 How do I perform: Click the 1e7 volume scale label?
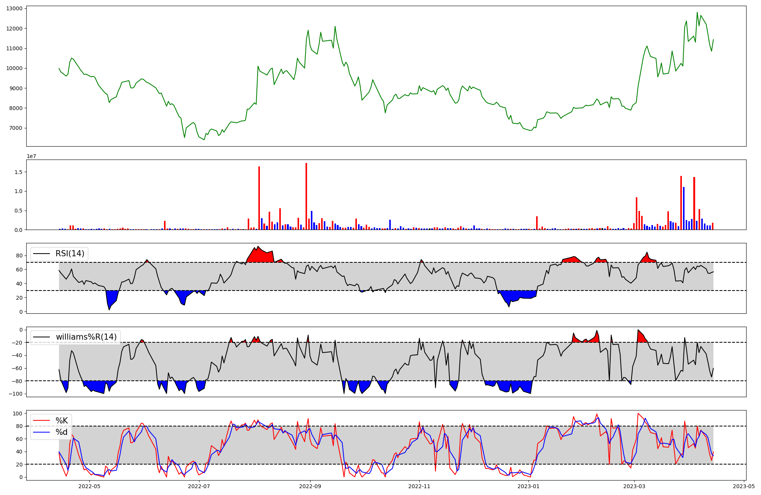click(32, 156)
